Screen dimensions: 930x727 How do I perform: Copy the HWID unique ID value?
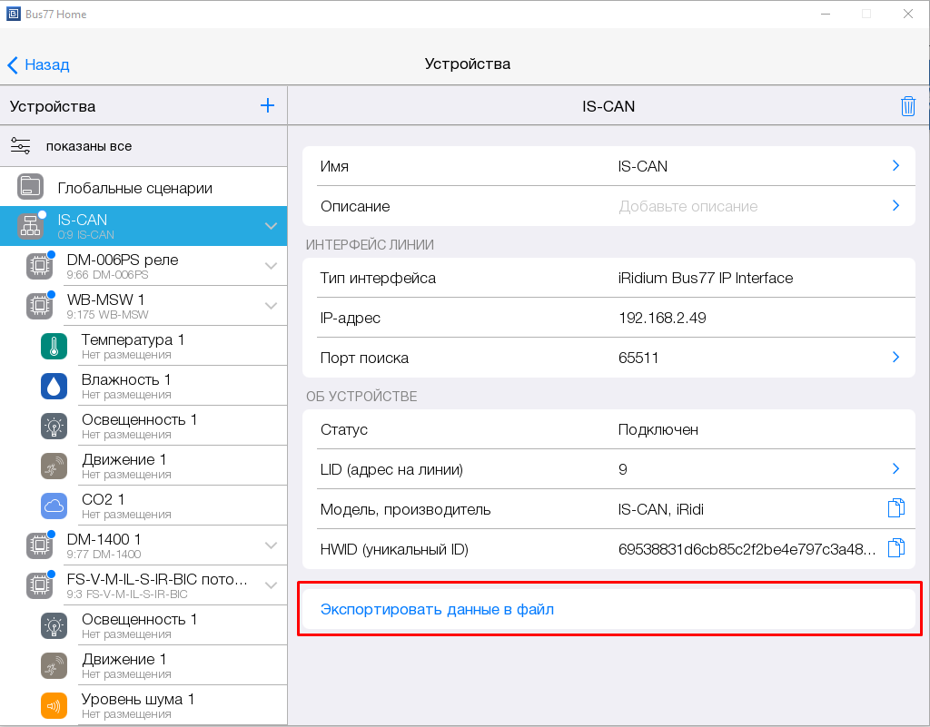[x=895, y=548]
